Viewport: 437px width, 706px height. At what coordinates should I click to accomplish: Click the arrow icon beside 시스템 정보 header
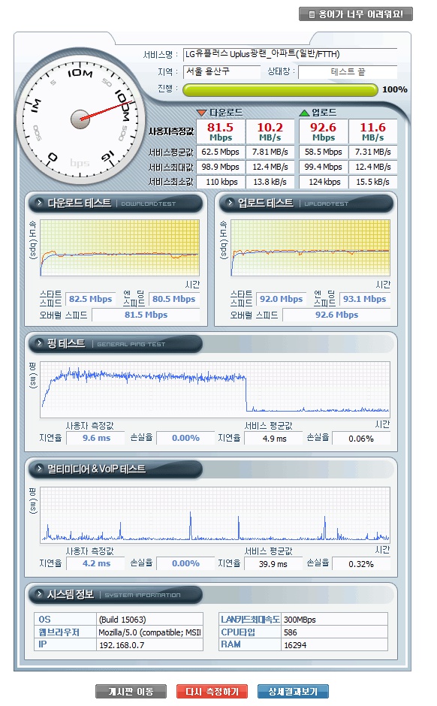[x=40, y=594]
